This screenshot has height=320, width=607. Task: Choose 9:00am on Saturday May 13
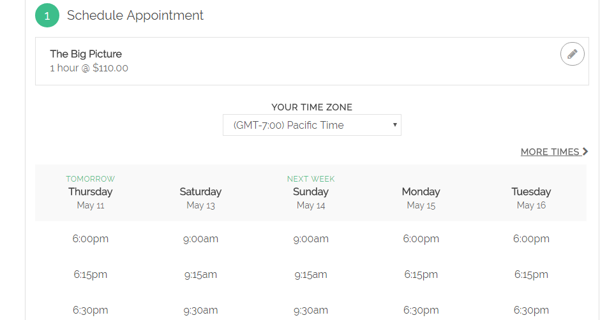pos(200,239)
